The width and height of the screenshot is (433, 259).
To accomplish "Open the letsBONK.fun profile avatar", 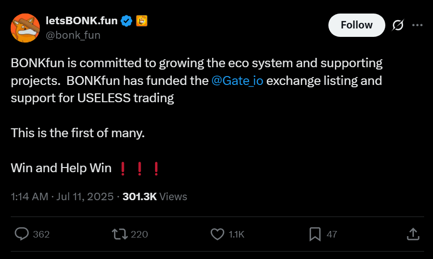I will pyautogui.click(x=25, y=28).
